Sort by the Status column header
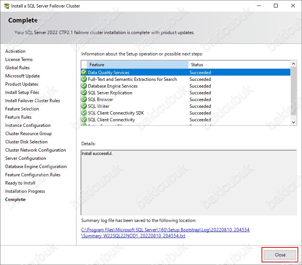 point(239,65)
